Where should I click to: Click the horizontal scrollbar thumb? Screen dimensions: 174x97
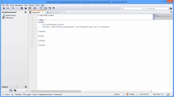tap(56, 91)
